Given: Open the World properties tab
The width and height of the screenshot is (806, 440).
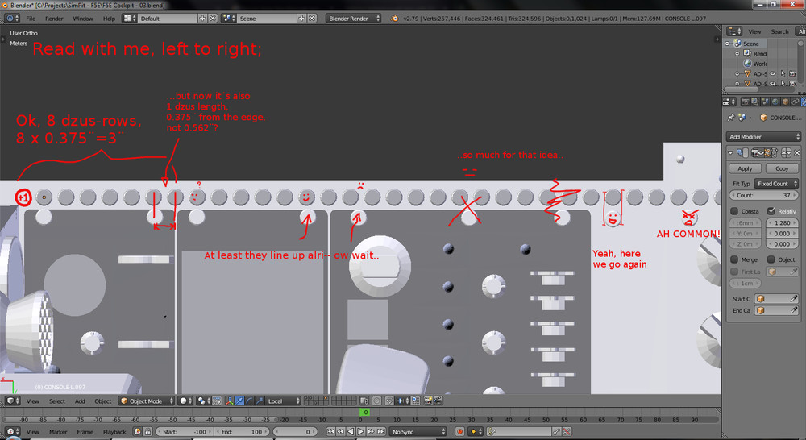Looking at the screenshot, I should pyautogui.click(x=775, y=102).
